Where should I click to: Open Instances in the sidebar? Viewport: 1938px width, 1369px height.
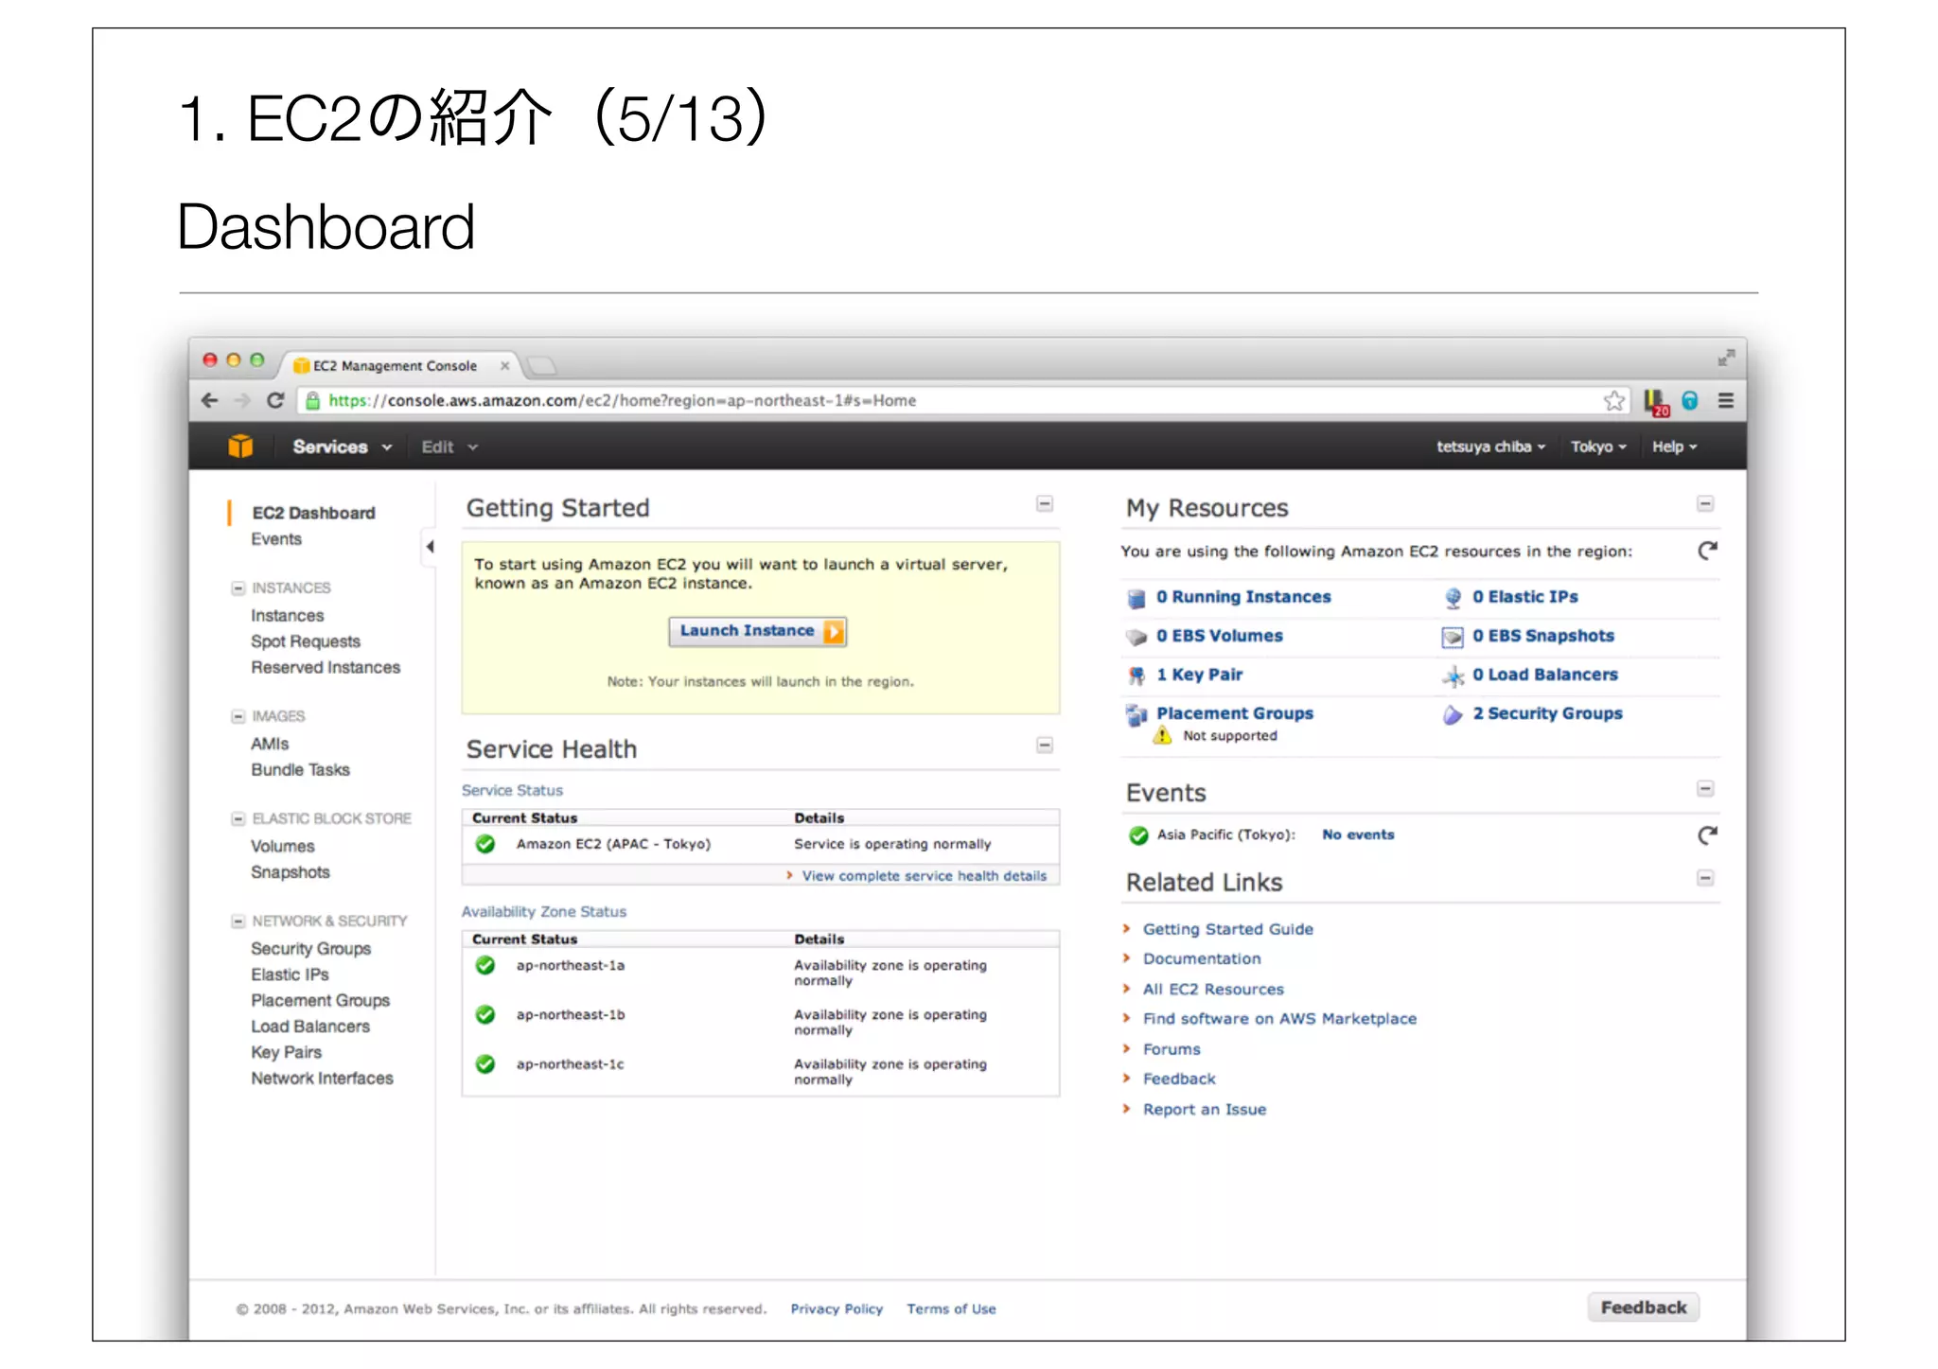pyautogui.click(x=288, y=616)
